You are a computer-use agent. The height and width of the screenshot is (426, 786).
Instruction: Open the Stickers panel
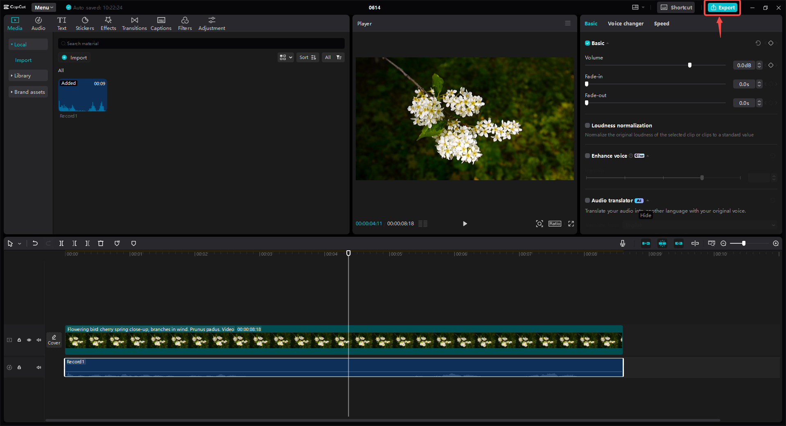click(x=85, y=23)
